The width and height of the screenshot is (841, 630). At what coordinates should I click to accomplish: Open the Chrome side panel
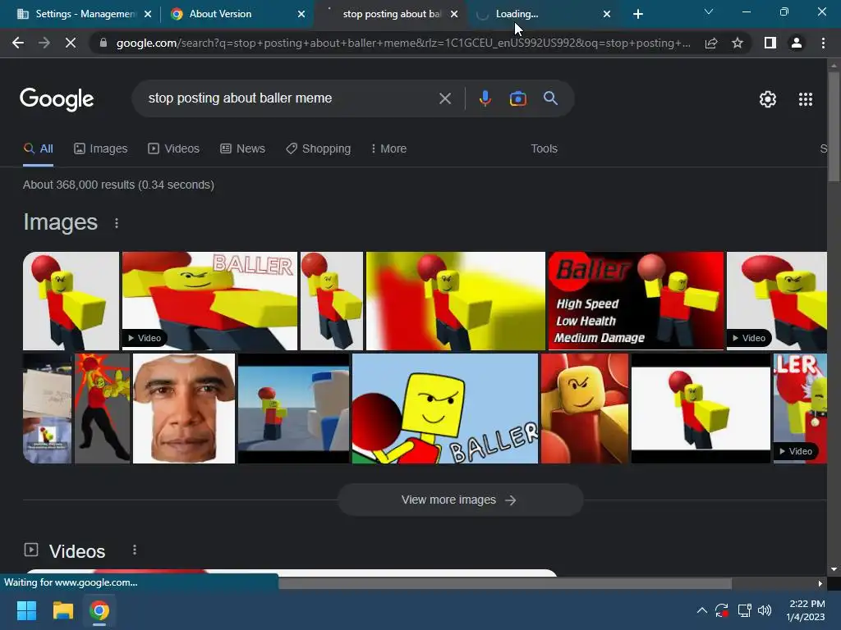pos(770,43)
